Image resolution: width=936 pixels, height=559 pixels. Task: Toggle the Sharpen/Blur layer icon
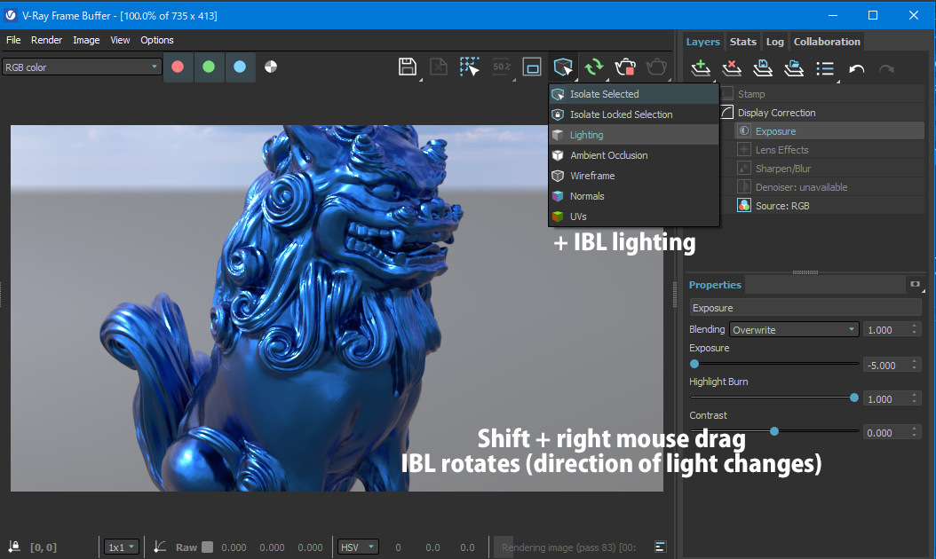(x=744, y=169)
